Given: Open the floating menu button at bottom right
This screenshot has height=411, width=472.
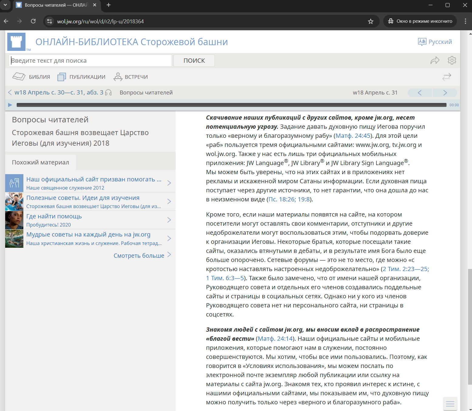Looking at the screenshot, I should [x=450, y=404].
